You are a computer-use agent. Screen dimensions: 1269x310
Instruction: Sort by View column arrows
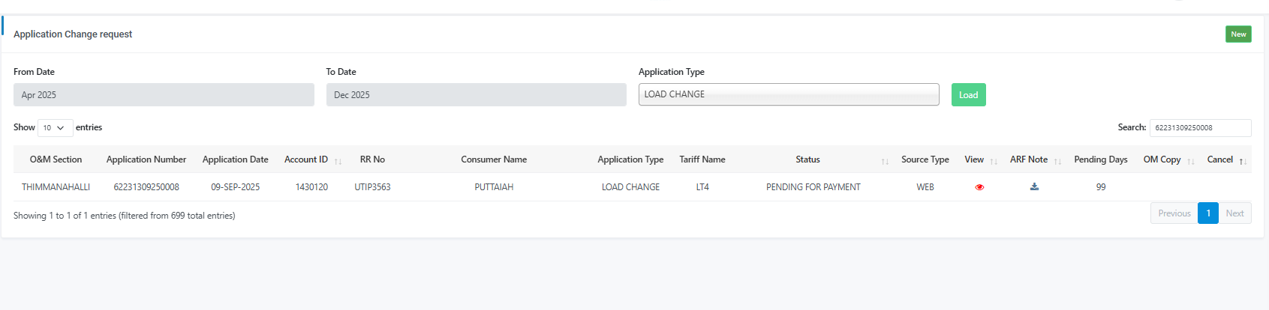[994, 161]
